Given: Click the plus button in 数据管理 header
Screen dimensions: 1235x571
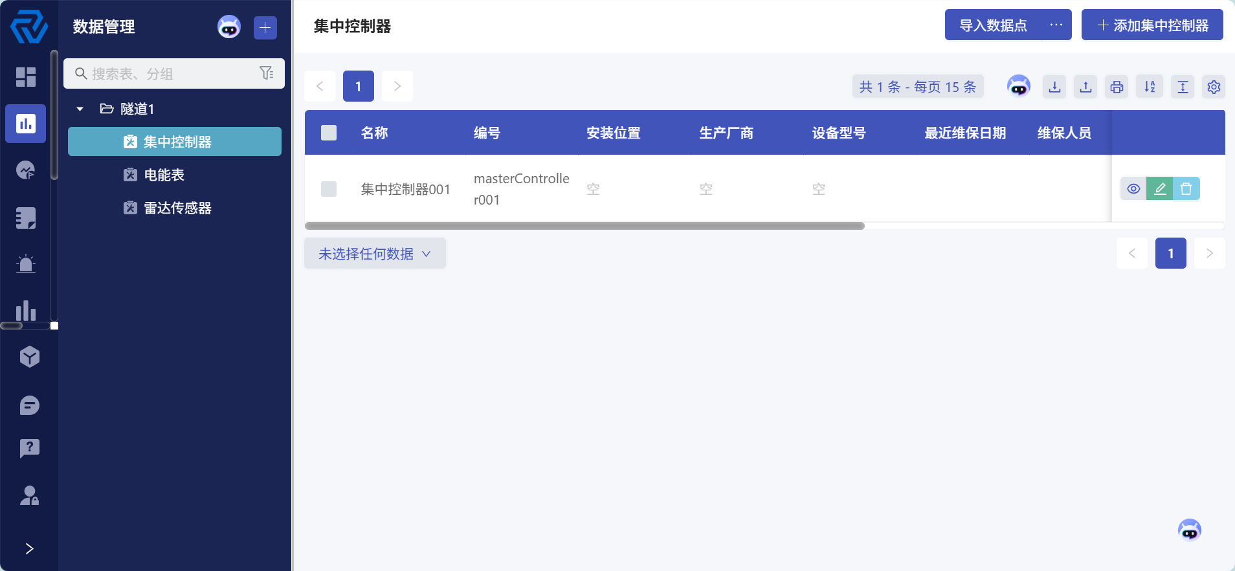Looking at the screenshot, I should (265, 27).
